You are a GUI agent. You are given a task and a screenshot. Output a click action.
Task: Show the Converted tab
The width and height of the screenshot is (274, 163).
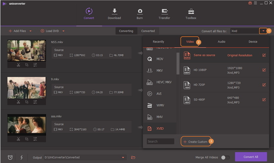(148, 31)
